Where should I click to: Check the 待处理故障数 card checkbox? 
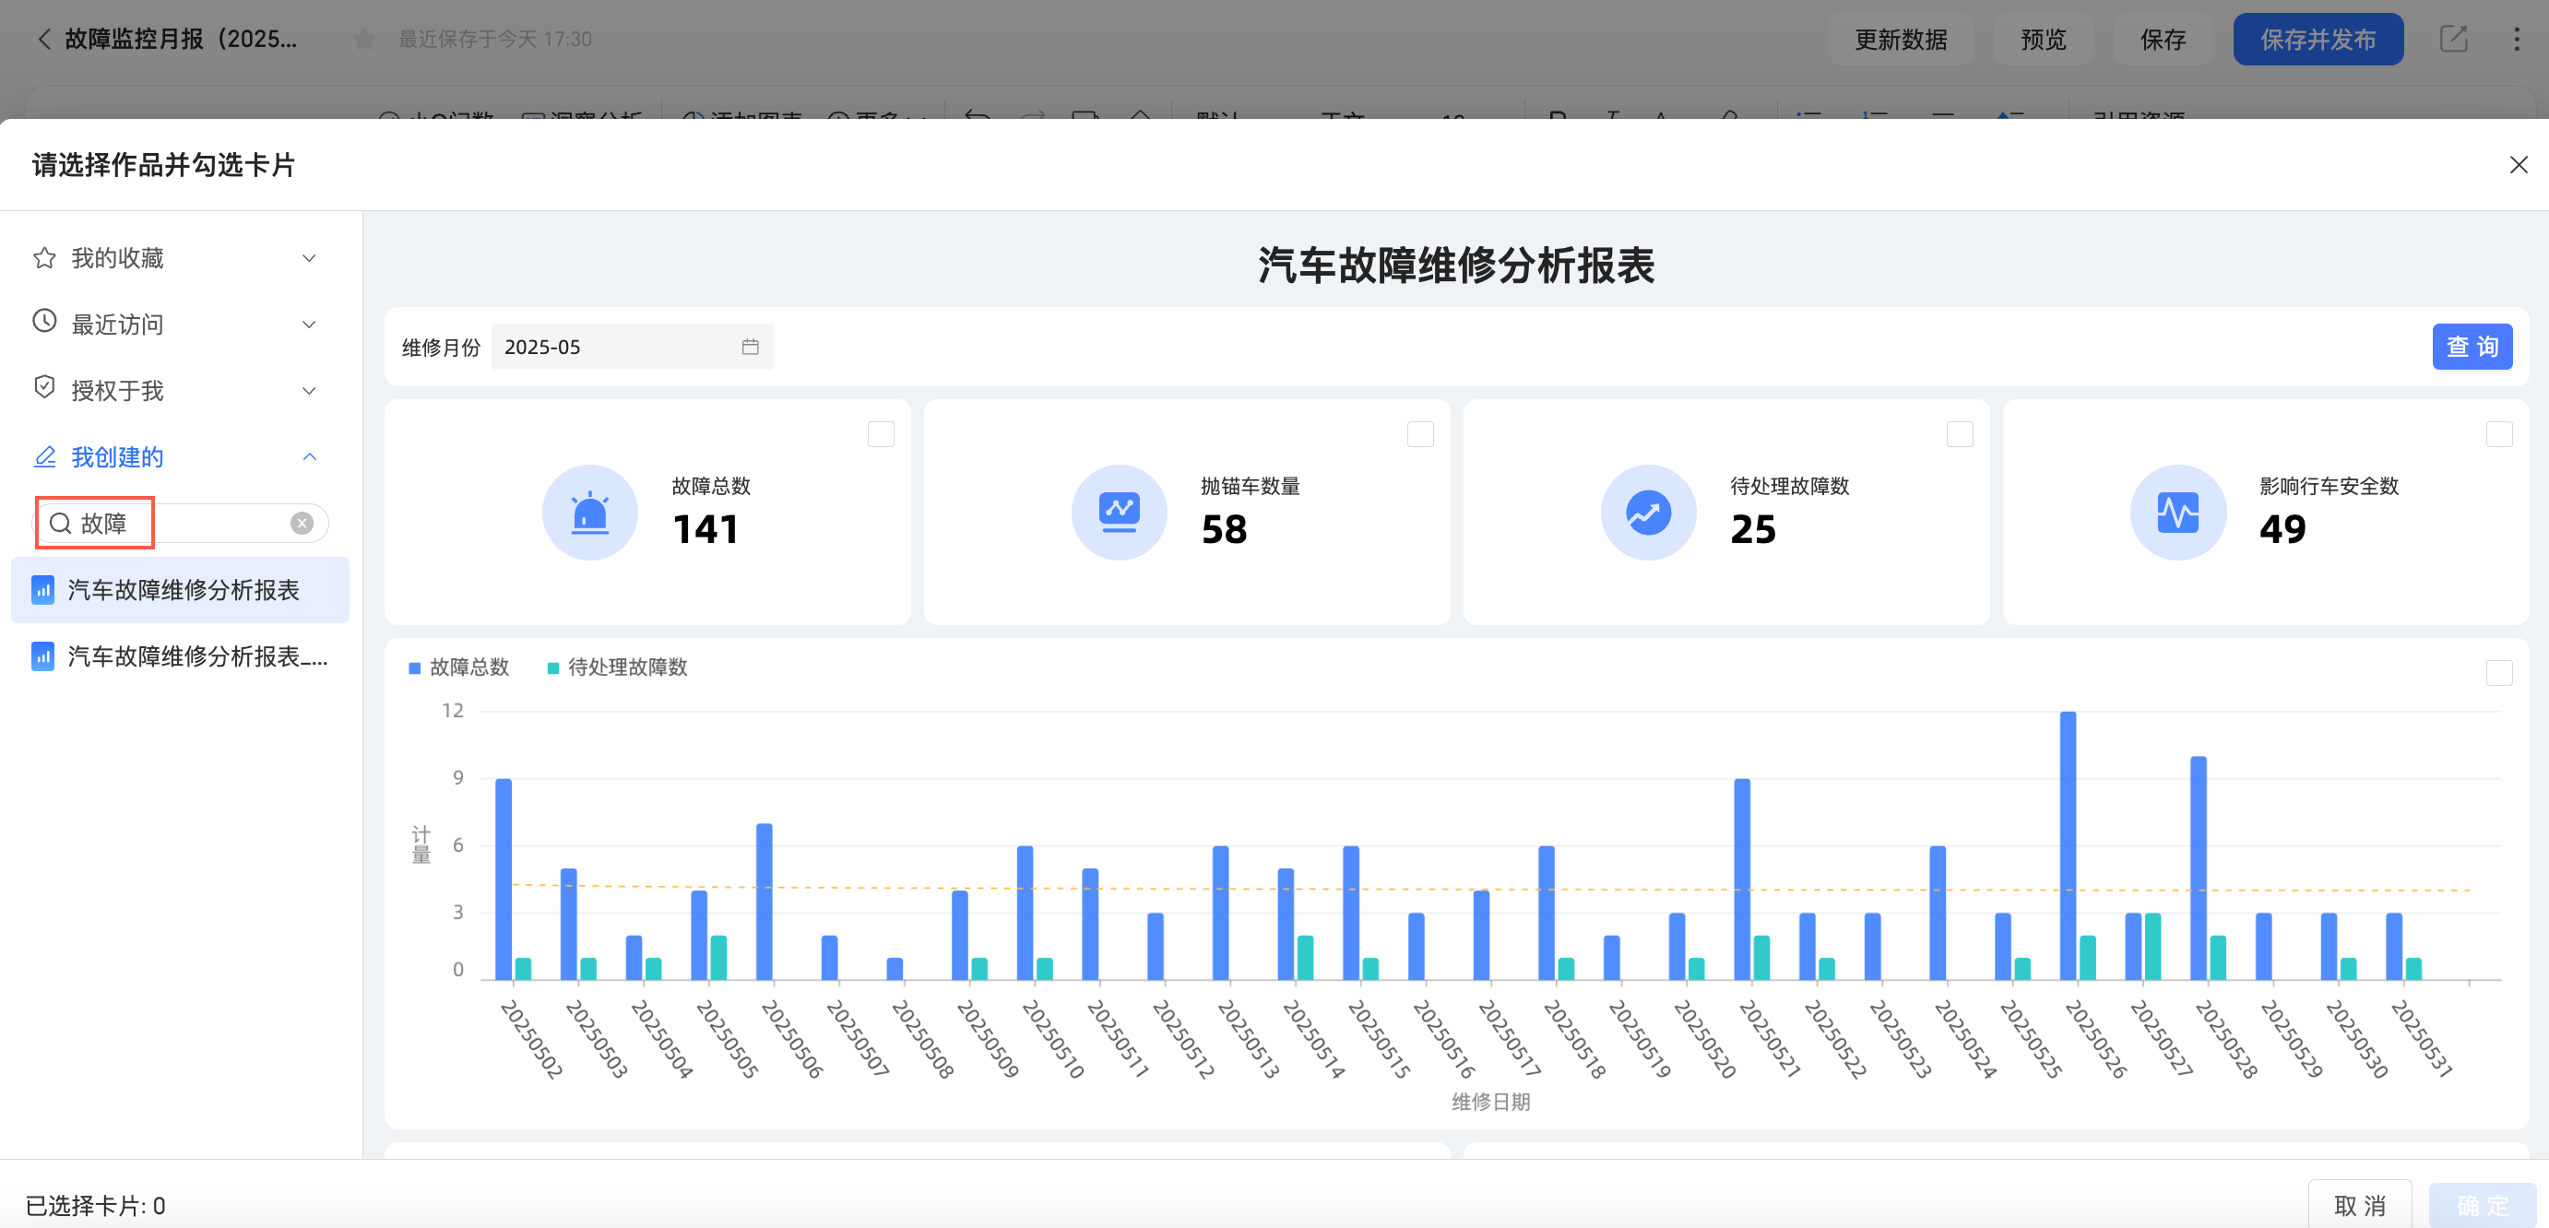click(x=1960, y=434)
